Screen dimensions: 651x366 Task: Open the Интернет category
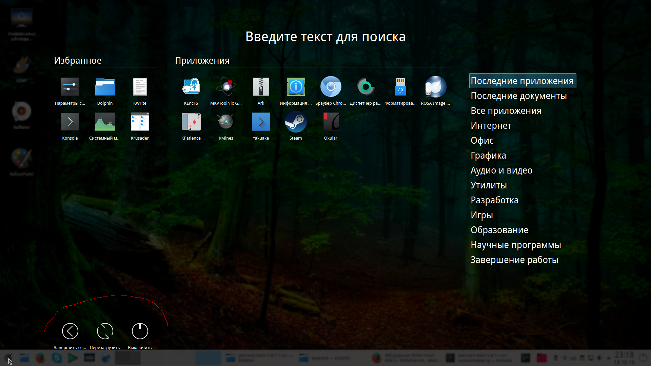click(x=491, y=126)
